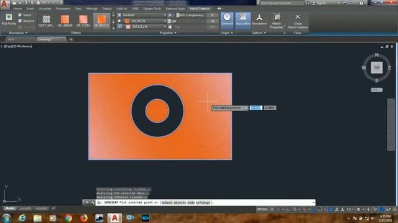Toggle ortho mode in status bar

289,209
